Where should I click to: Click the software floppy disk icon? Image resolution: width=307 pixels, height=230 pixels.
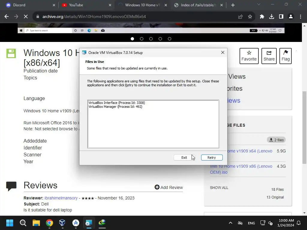pyautogui.click(x=11, y=53)
